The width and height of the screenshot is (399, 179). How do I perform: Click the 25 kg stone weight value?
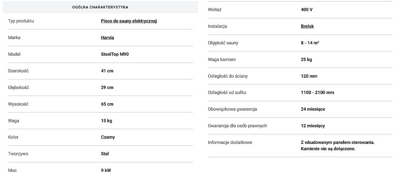[x=306, y=59]
